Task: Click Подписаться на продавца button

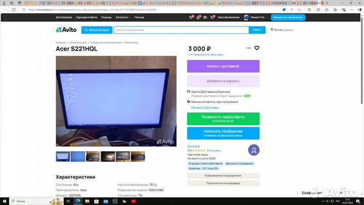Action: pos(223,183)
